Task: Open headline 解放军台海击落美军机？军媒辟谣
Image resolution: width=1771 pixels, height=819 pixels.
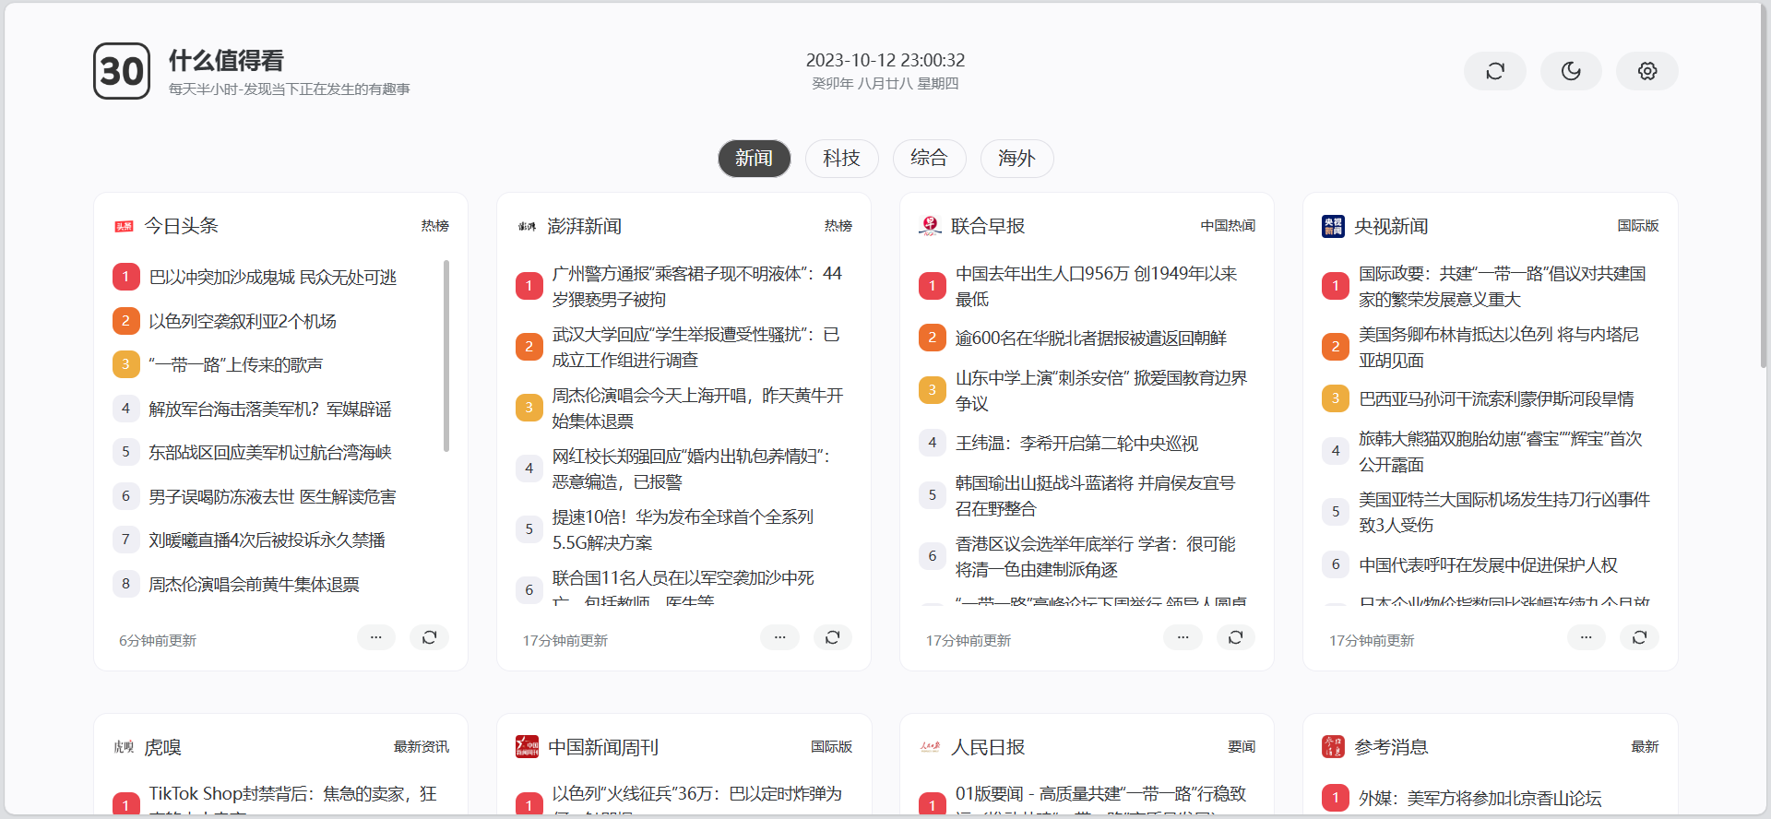Action: [x=270, y=409]
